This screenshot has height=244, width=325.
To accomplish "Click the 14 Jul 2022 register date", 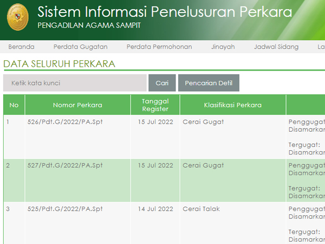I will 155,209.
